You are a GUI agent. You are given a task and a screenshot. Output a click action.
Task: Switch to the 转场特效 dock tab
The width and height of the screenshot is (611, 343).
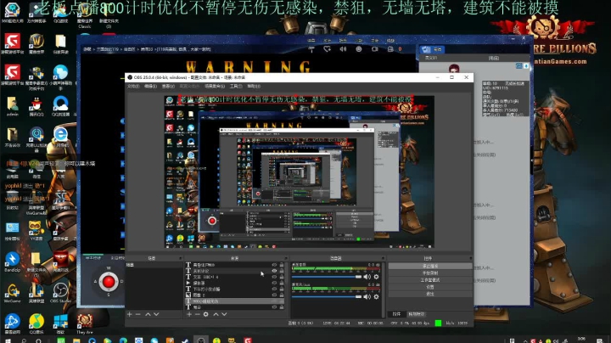pos(416,314)
